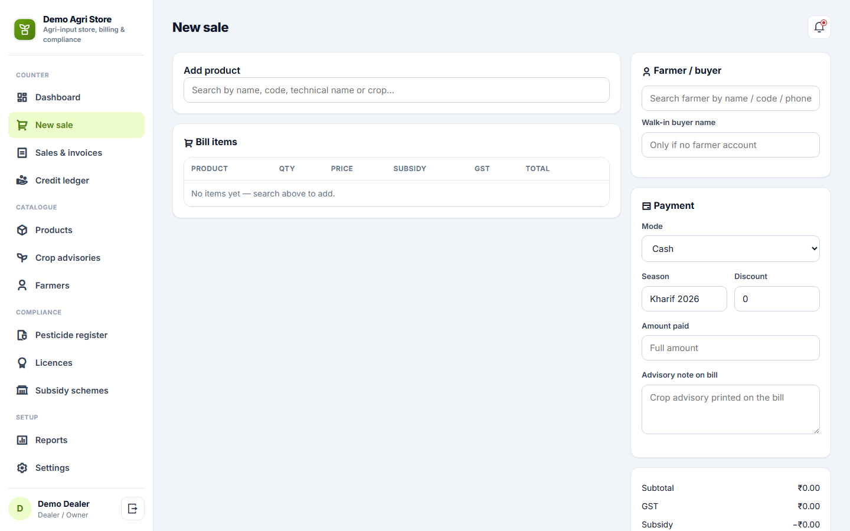The image size is (850, 531).
Task: Log out using the exit icon button
Action: click(x=133, y=509)
